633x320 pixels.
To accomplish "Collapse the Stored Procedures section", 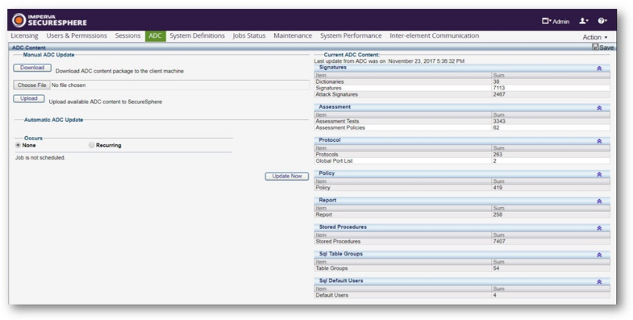I will pos(599,228).
